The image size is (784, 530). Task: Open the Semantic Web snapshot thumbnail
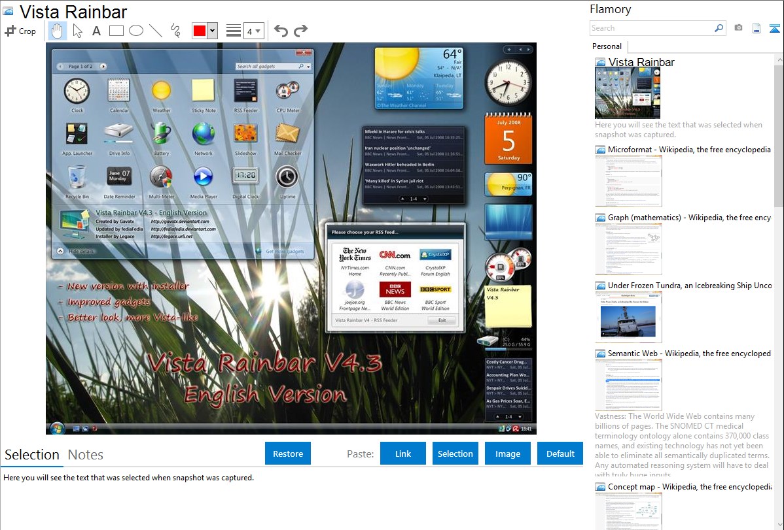[x=628, y=385]
